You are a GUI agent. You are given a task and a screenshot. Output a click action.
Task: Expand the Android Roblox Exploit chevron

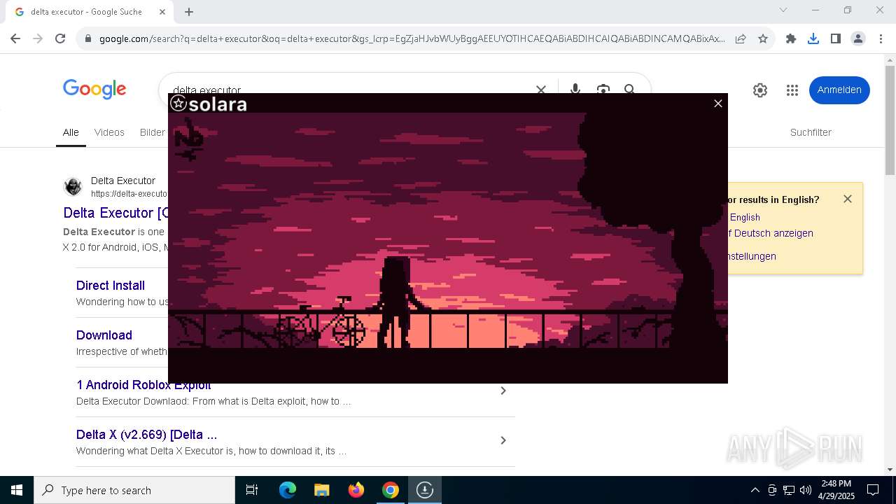503,391
